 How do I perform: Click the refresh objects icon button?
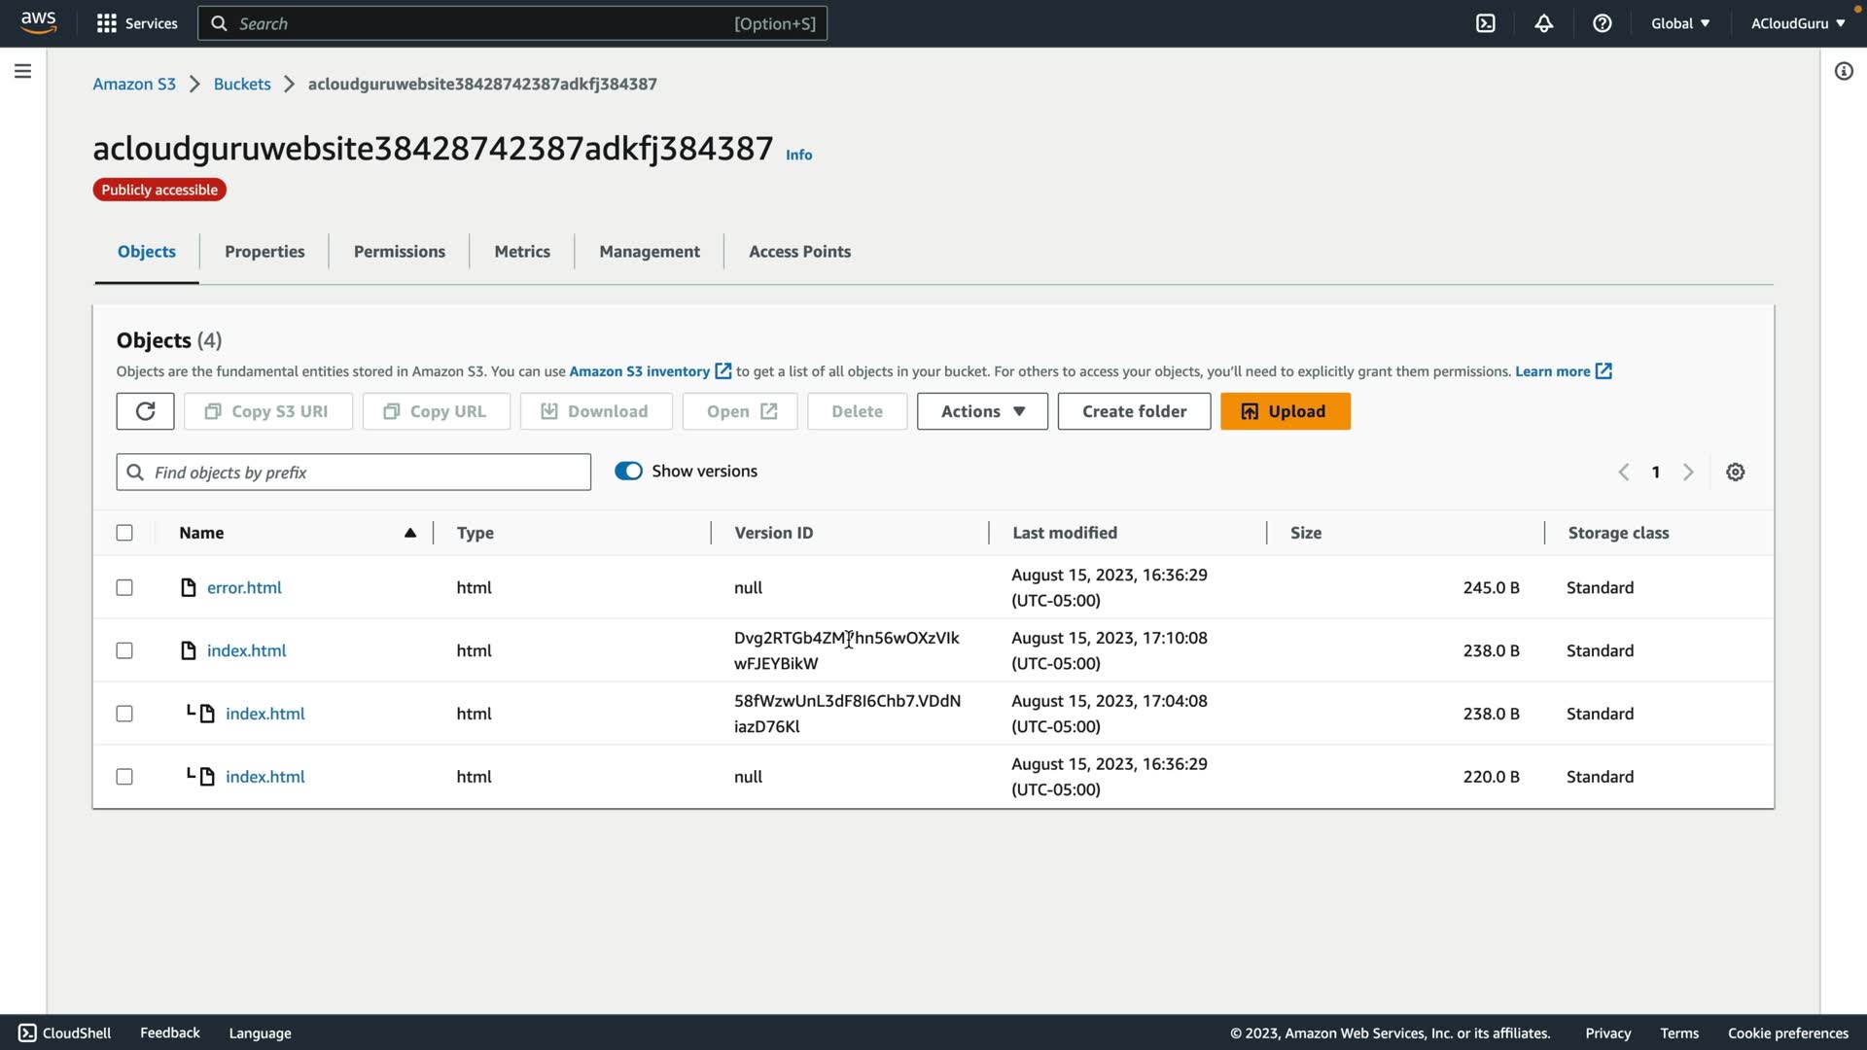[x=145, y=411]
